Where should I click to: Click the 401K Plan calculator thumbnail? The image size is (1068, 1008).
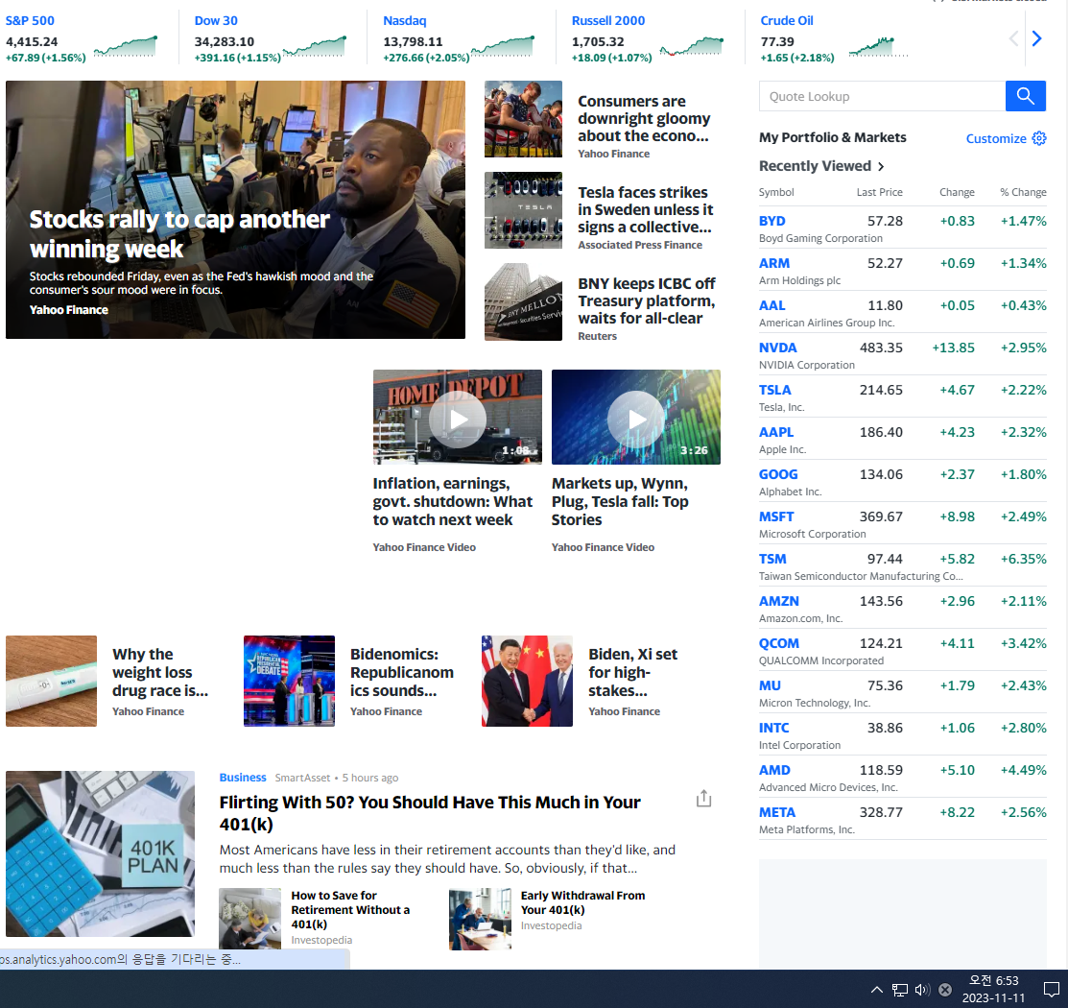click(x=100, y=854)
